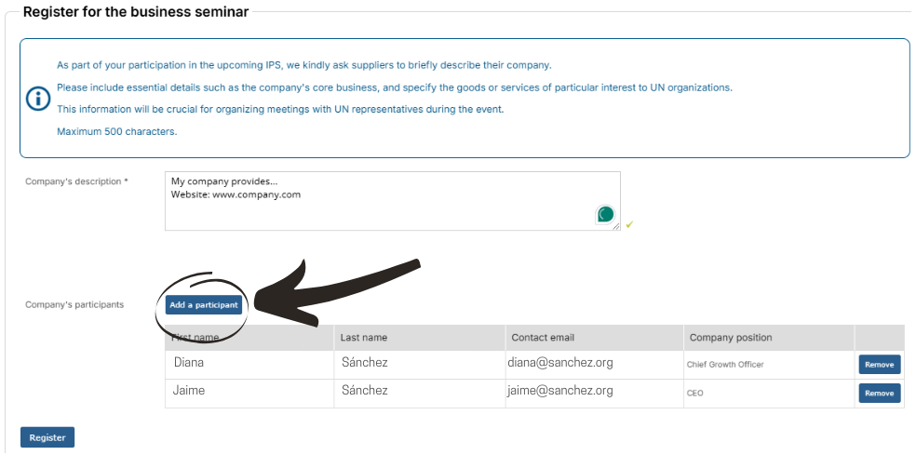Viewport: 916px width, 455px height.
Task: Click the Maximum 500 characters notice text
Action: click(x=117, y=131)
